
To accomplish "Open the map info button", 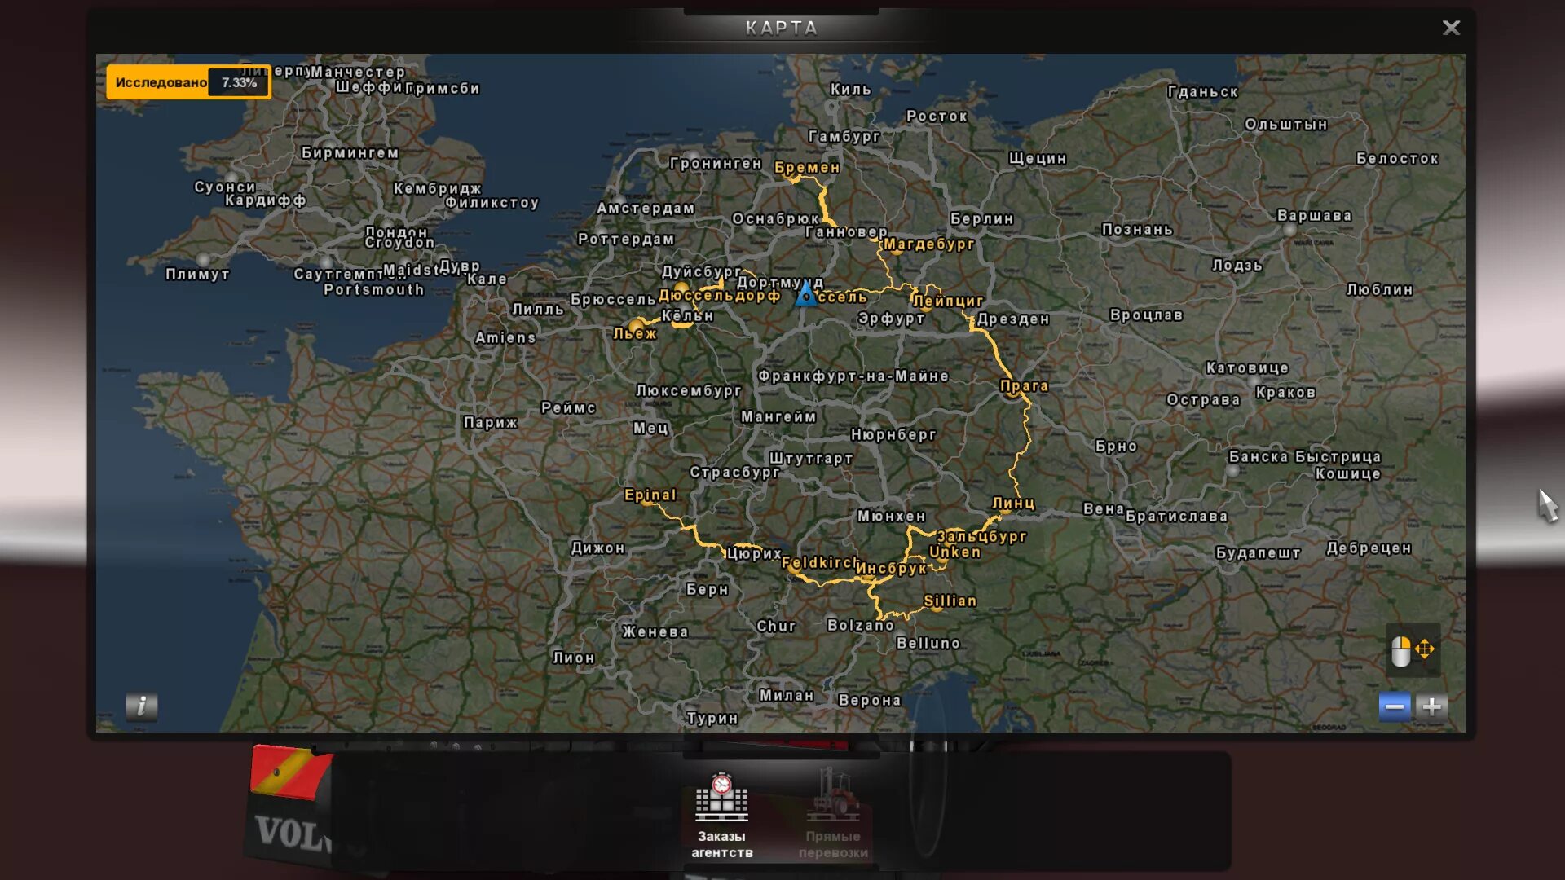I will pyautogui.click(x=142, y=706).
